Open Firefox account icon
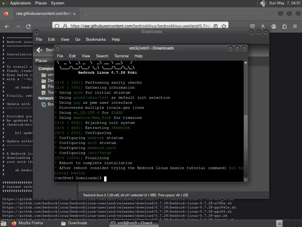 tap(274, 26)
